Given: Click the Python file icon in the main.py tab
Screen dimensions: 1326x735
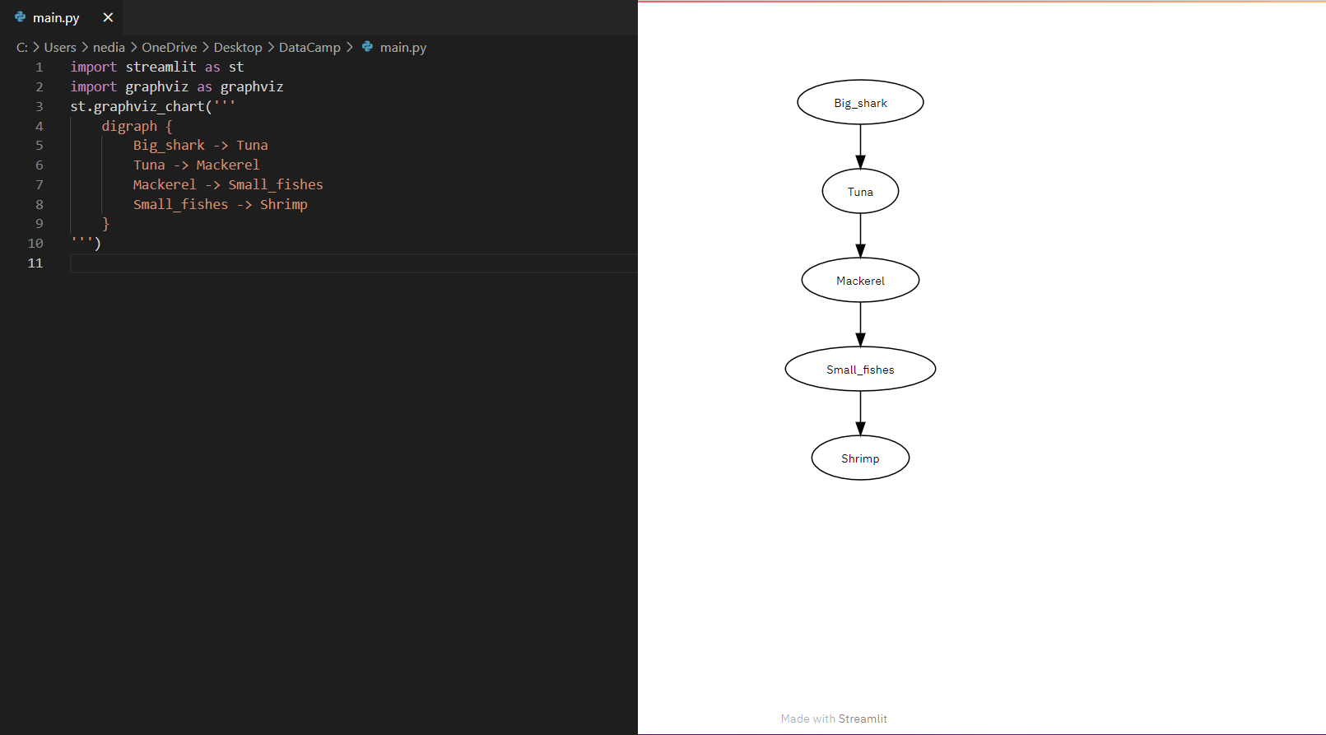Looking at the screenshot, I should pos(21,17).
